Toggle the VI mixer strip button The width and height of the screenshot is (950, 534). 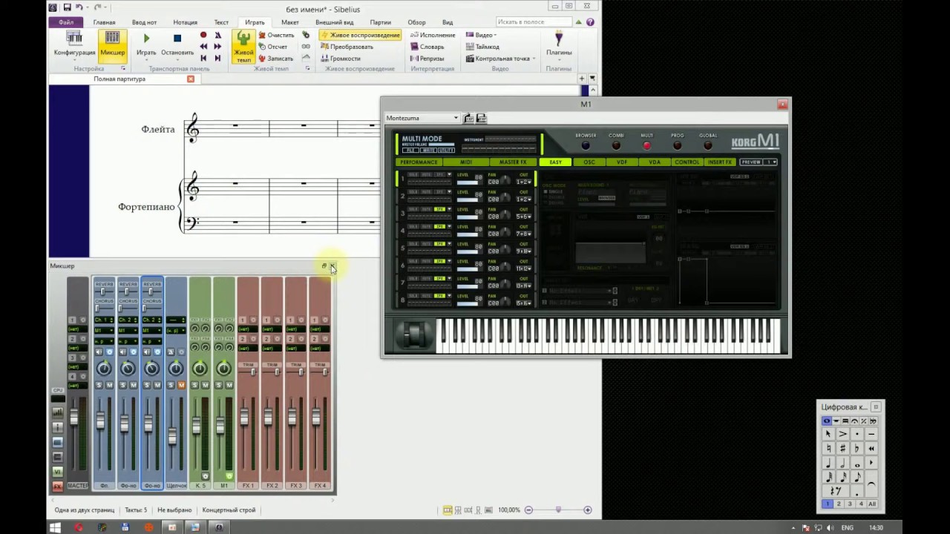click(x=57, y=472)
